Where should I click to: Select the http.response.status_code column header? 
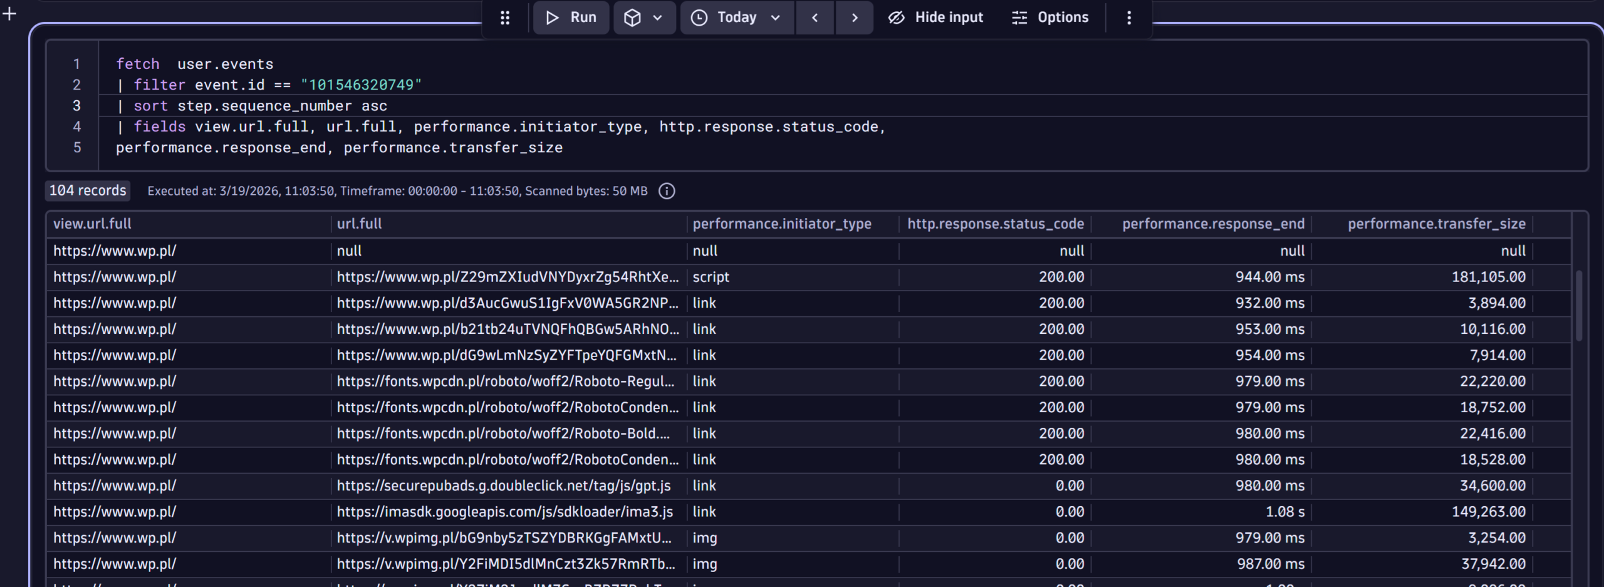click(996, 224)
